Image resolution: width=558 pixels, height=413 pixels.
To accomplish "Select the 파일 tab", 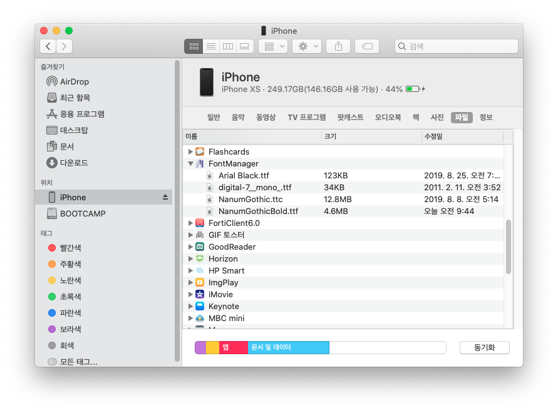I will coord(462,118).
